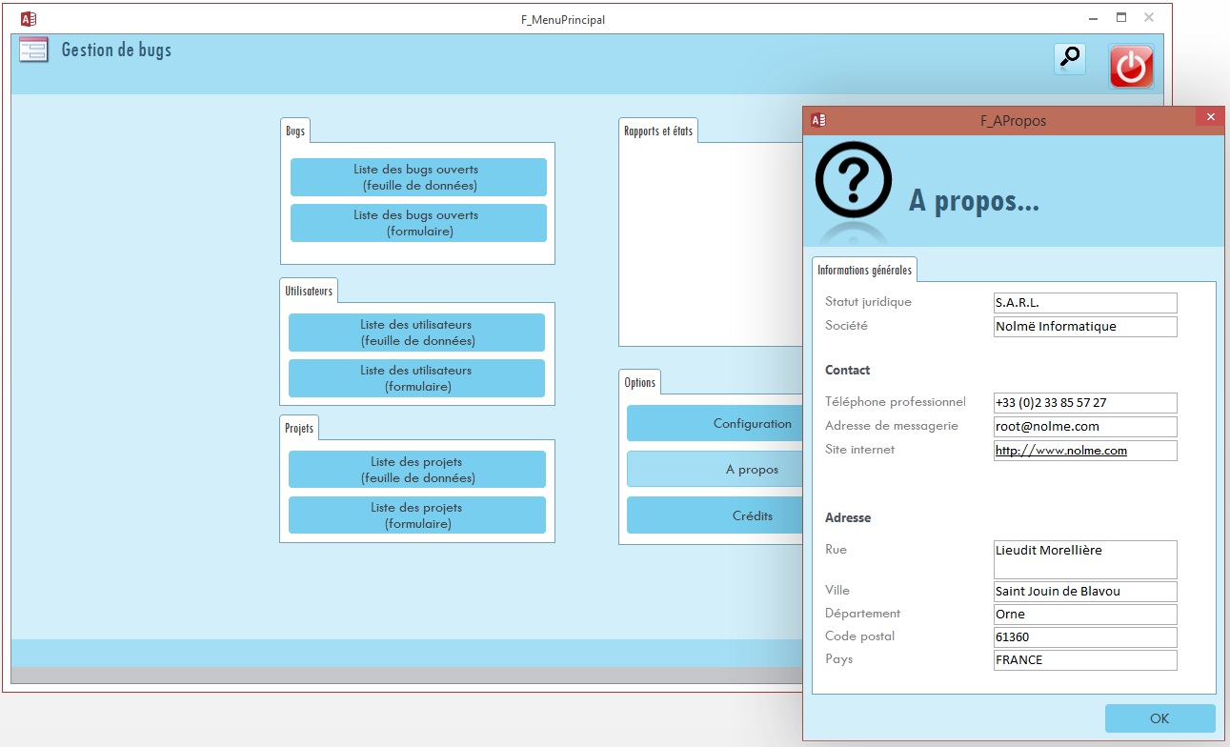
Task: Click the Gestion de bugs heading
Action: point(116,50)
